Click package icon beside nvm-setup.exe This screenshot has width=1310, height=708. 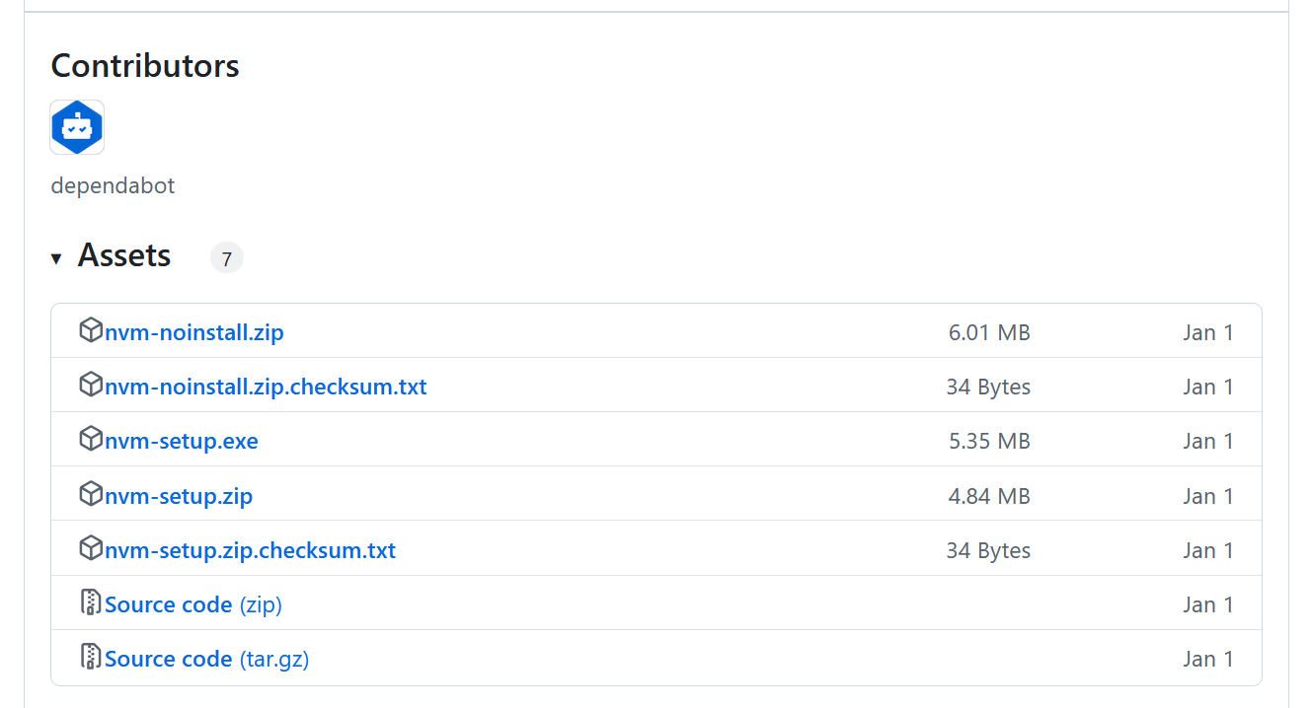coord(91,439)
